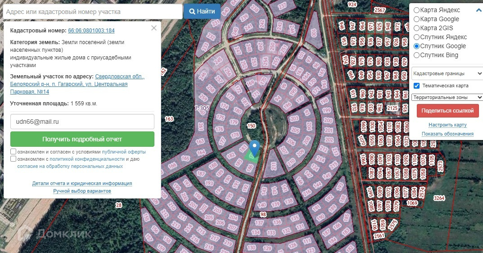Select Карта Google map layer
This screenshot has width=483, height=253.
click(416, 19)
